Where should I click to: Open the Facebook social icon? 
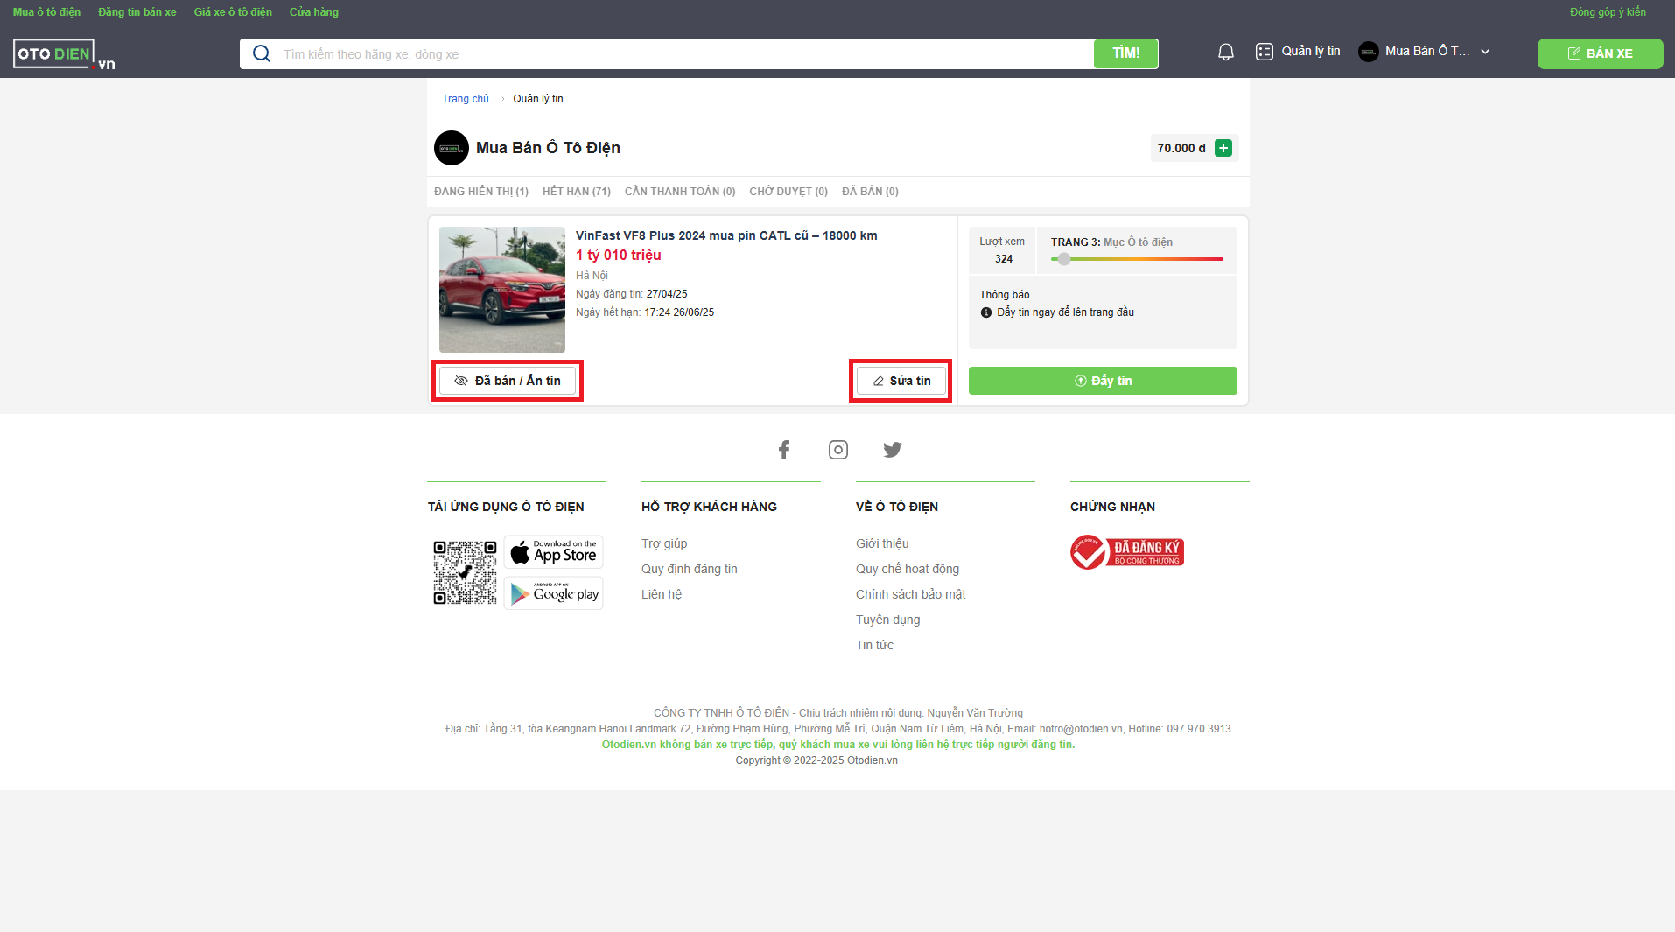[x=784, y=450]
